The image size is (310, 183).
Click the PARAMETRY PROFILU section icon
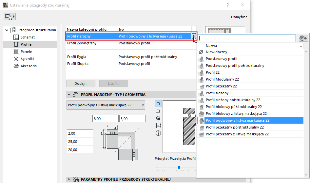pos(75,179)
